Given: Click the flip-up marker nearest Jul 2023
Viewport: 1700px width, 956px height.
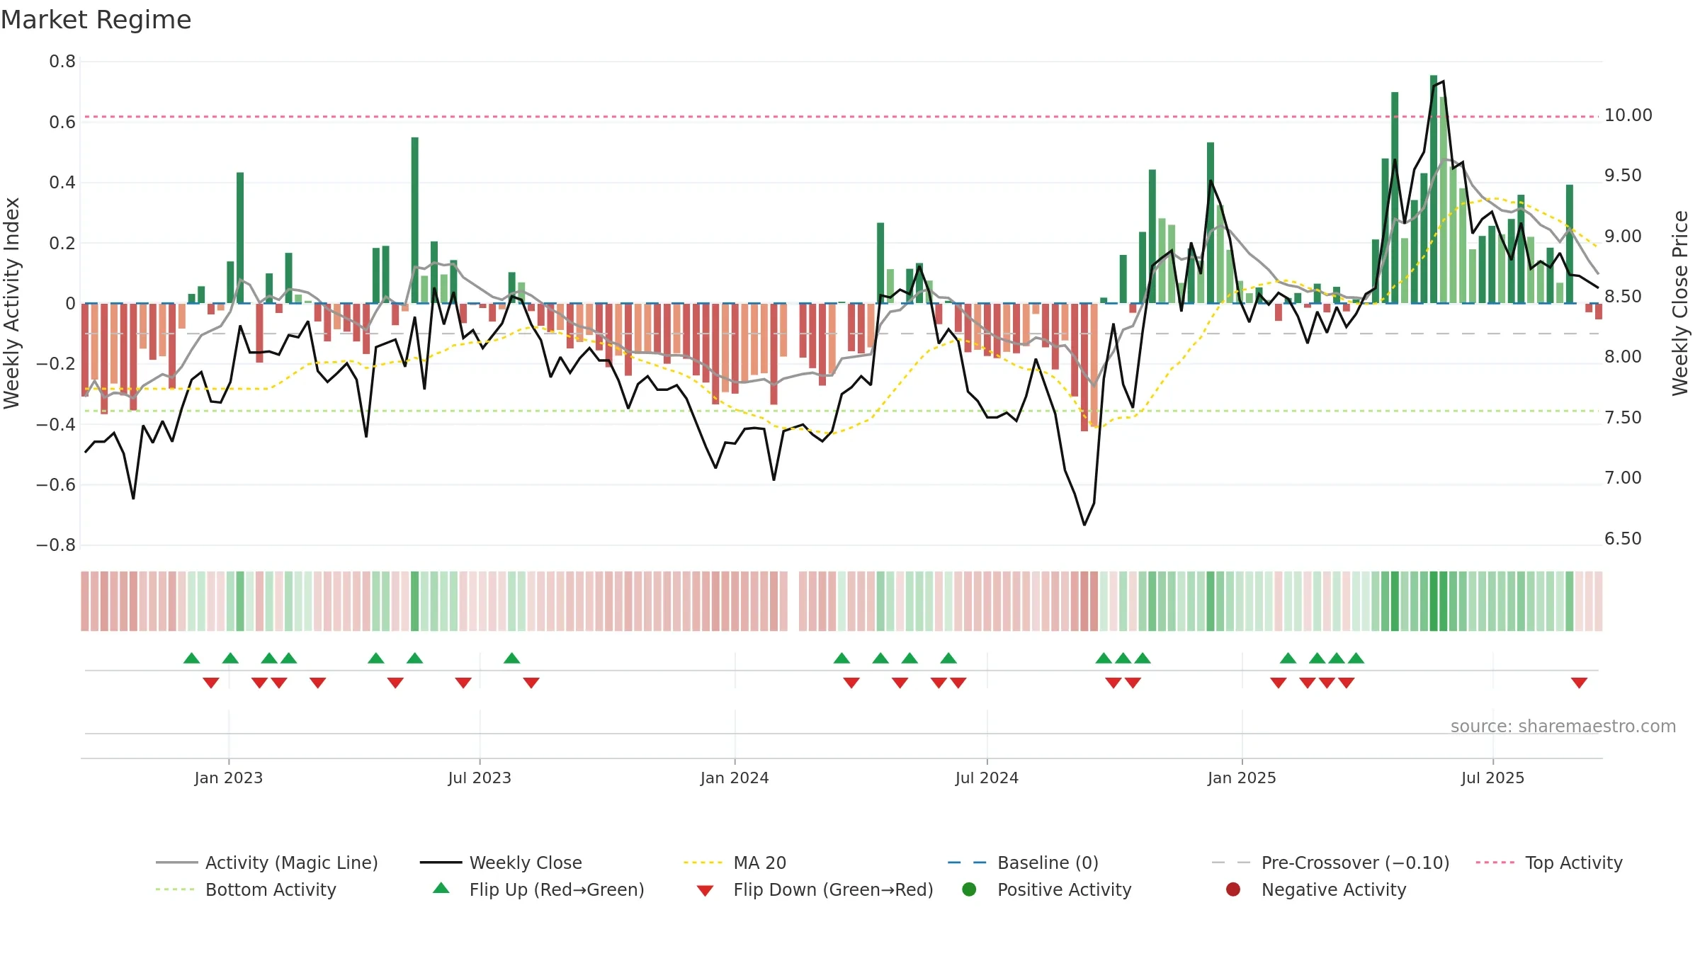Looking at the screenshot, I should 511,658.
